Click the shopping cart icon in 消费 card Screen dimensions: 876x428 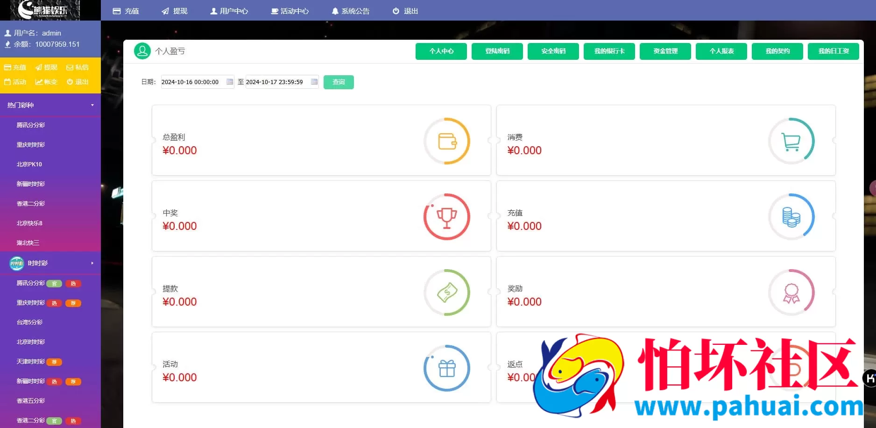[x=791, y=141]
